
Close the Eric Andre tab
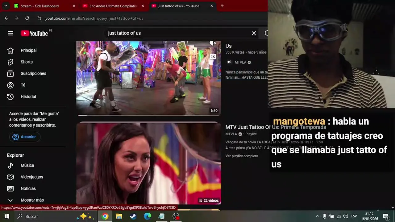coord(143,6)
